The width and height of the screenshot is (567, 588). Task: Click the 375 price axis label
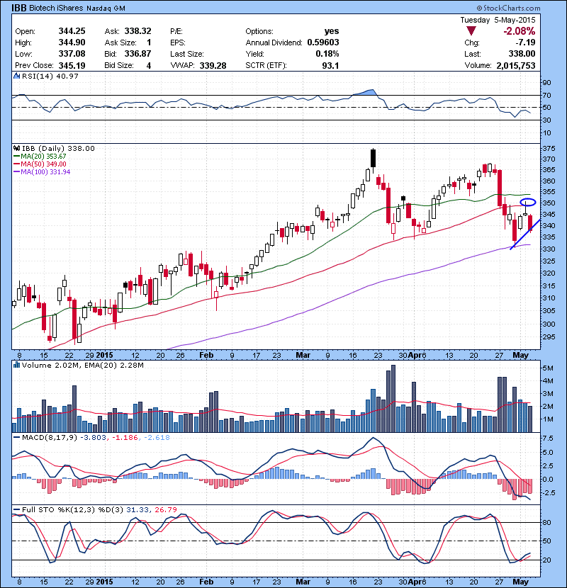click(549, 149)
